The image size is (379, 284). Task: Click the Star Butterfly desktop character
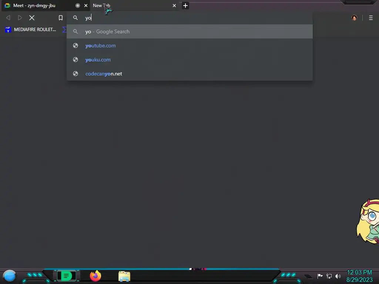(368, 221)
